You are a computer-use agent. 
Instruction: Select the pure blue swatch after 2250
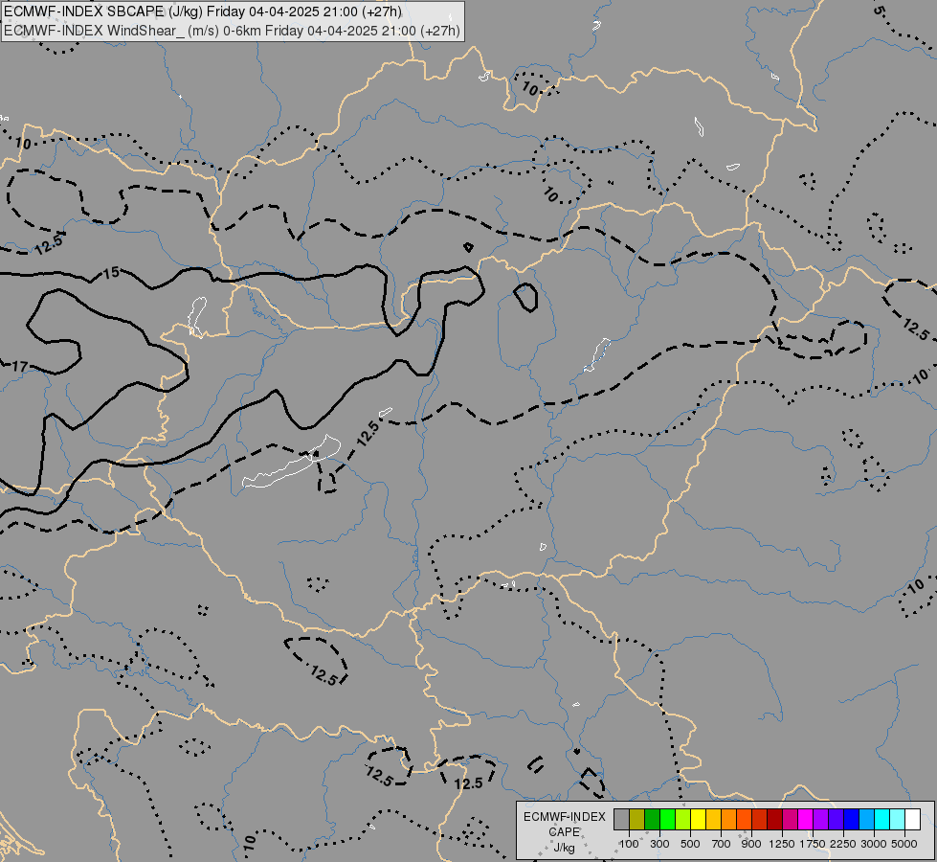click(x=852, y=820)
